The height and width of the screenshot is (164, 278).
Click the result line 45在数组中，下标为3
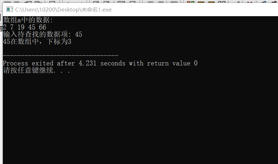37,42
